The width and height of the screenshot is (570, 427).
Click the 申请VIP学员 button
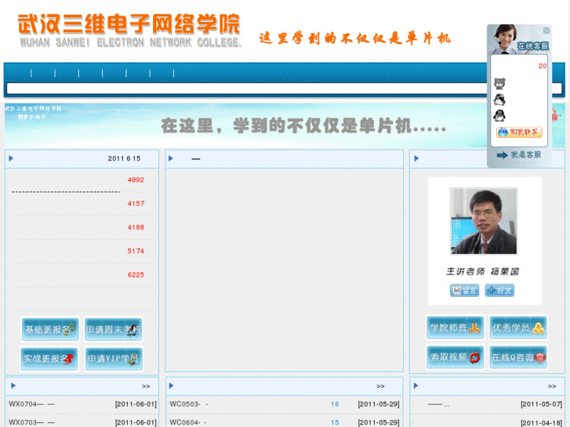[x=114, y=359]
